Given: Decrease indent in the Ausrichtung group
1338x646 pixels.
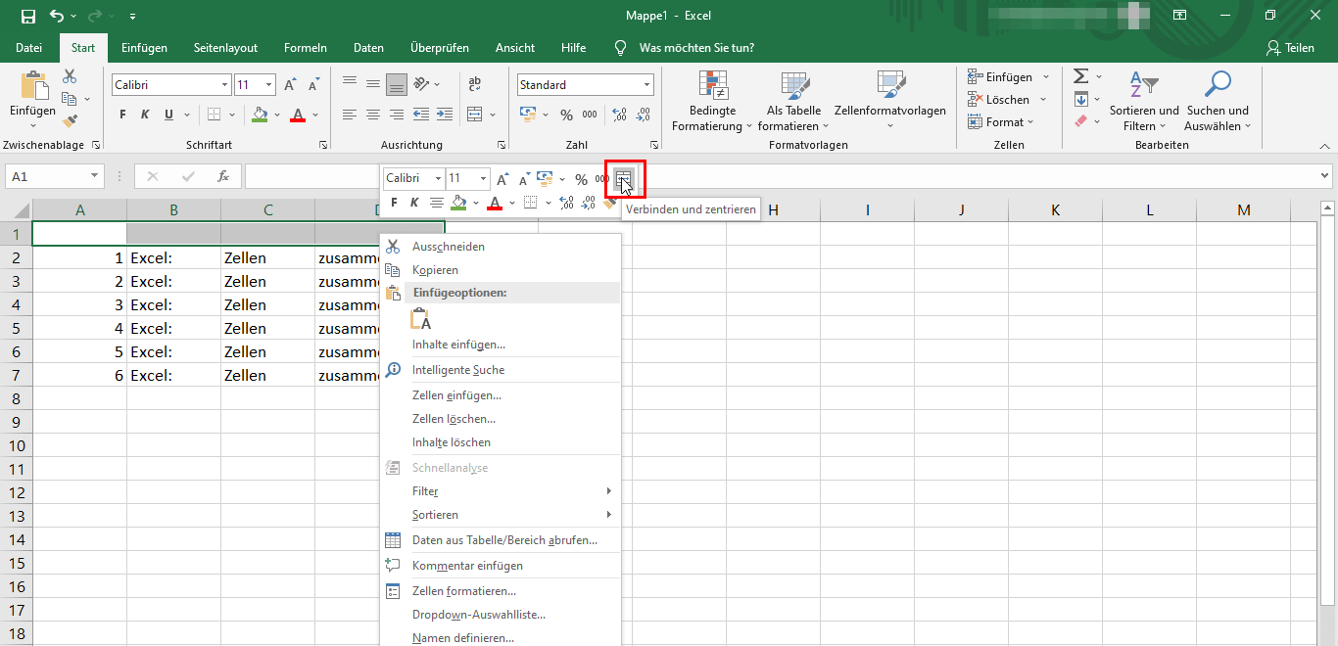Looking at the screenshot, I should (421, 115).
